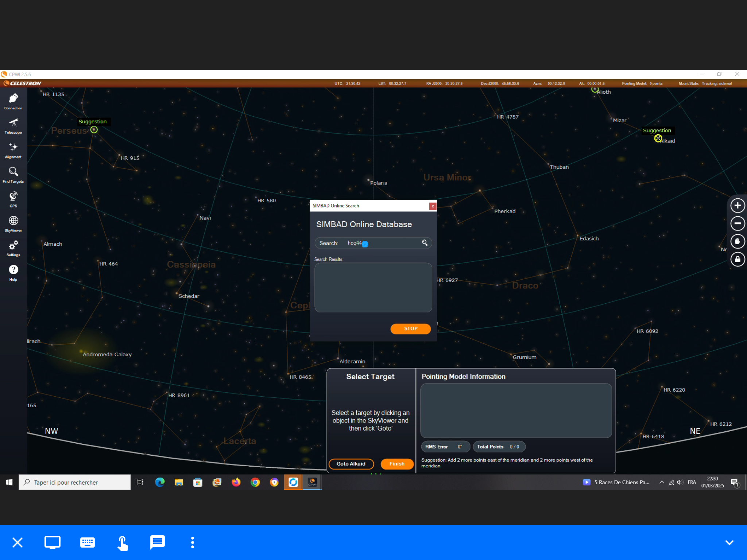Click the Navi star label
This screenshot has height=560, width=747.
click(205, 218)
